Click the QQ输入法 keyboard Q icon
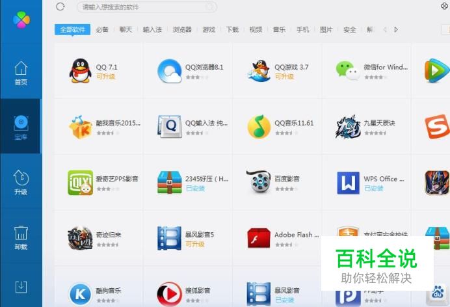Screen dimensions: 450x307 click(170, 127)
